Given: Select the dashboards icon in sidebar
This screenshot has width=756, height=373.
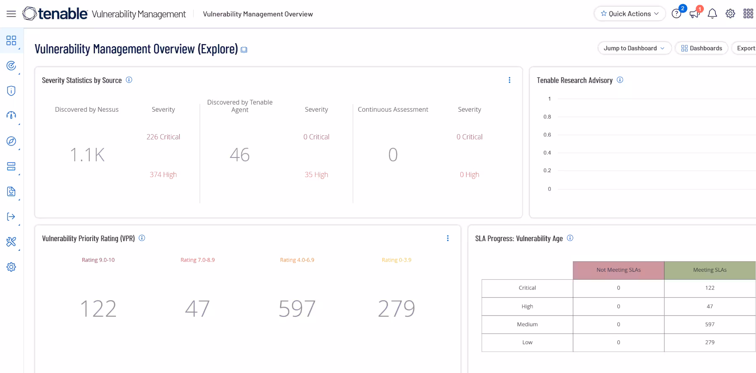Looking at the screenshot, I should (x=11, y=40).
